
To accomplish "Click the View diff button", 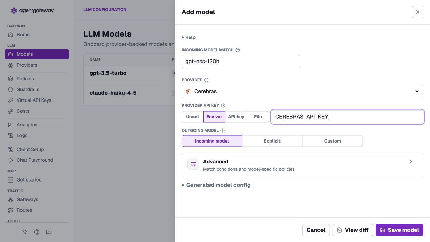I will click(352, 230).
